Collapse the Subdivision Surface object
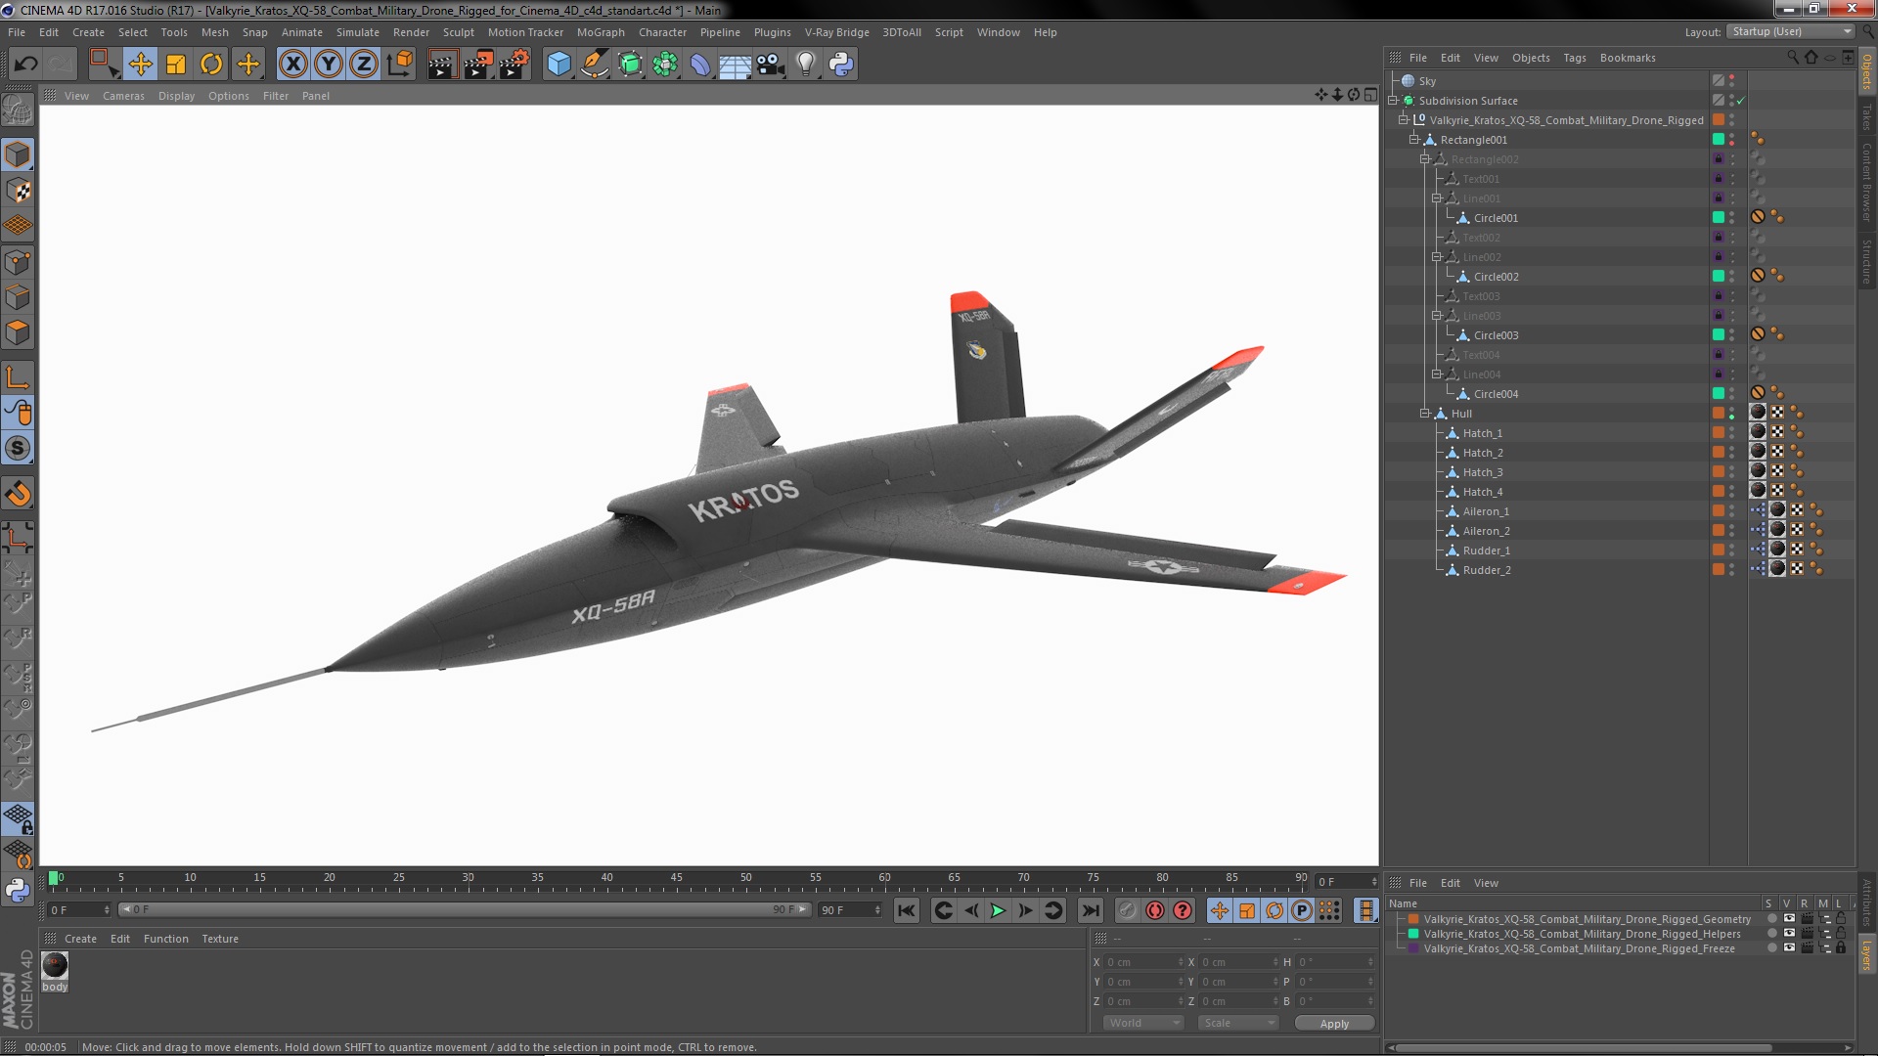The height and width of the screenshot is (1056, 1878). point(1393,101)
